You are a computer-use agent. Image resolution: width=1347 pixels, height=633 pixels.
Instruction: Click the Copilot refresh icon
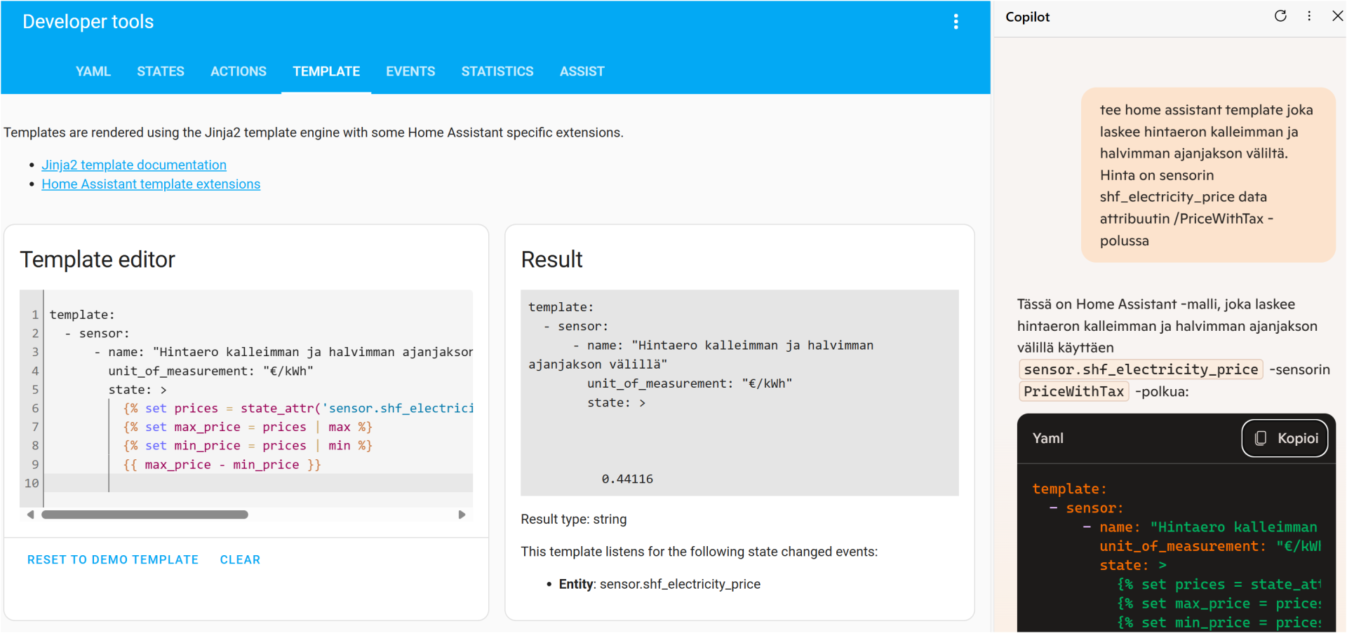click(x=1280, y=16)
